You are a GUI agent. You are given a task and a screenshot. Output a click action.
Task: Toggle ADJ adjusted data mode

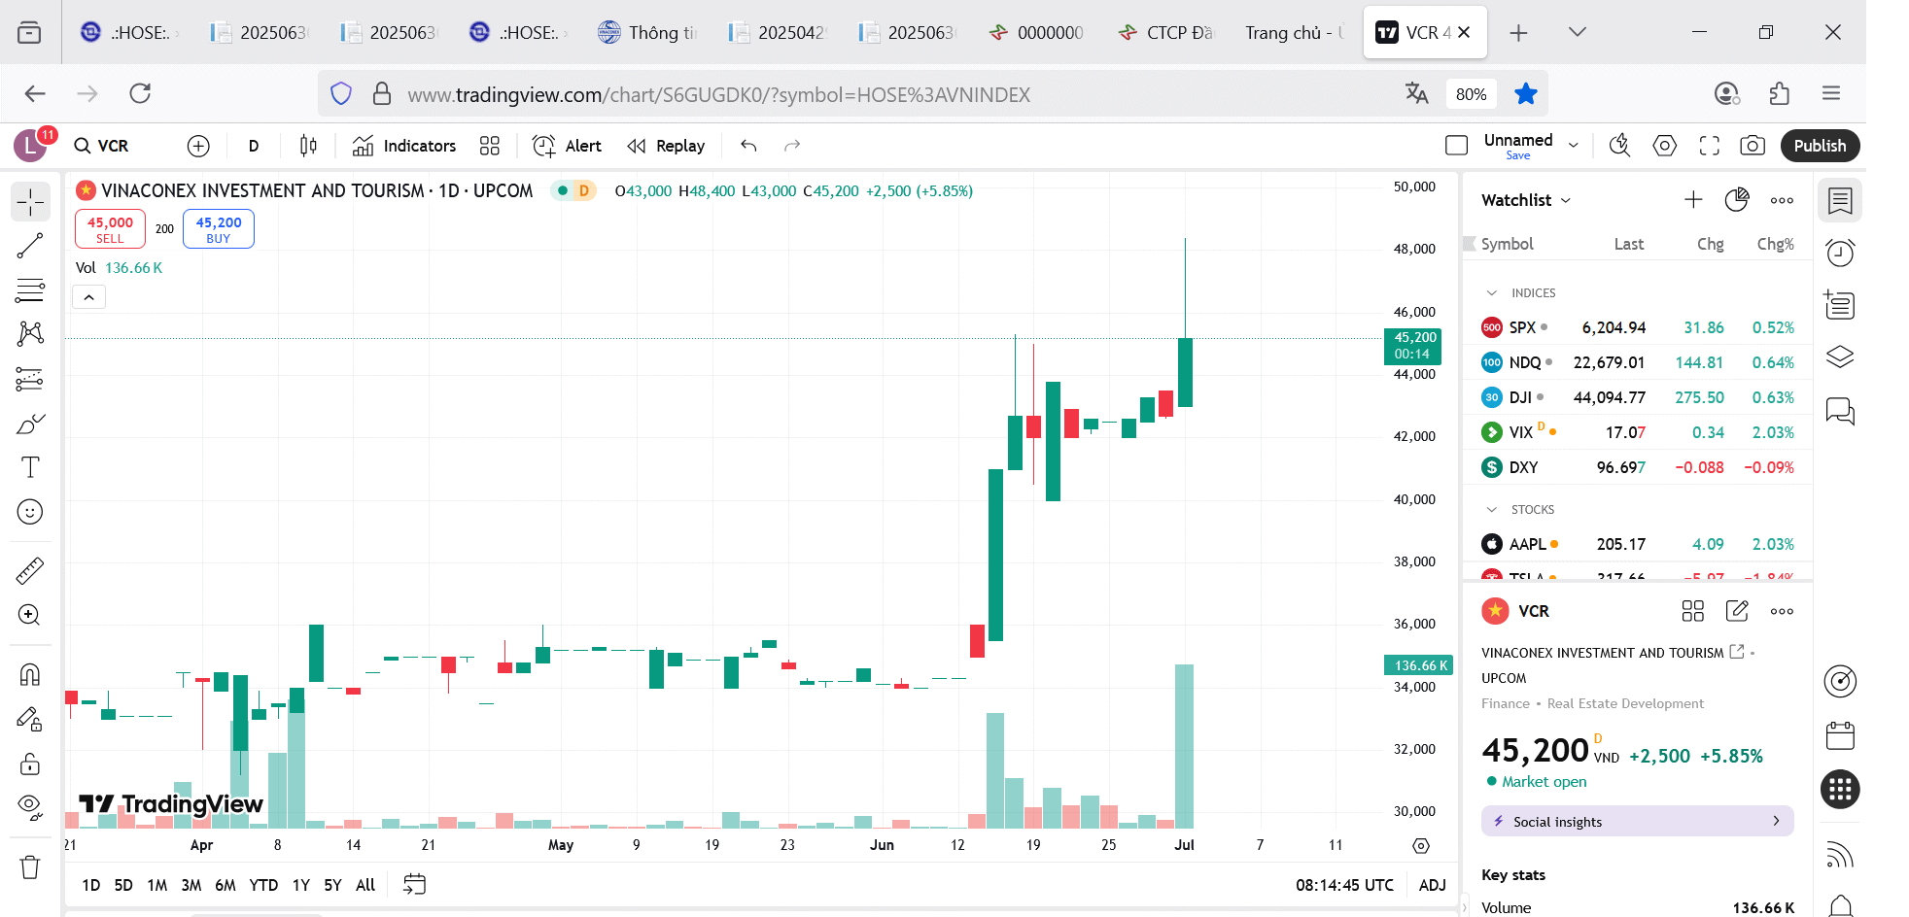click(1431, 885)
